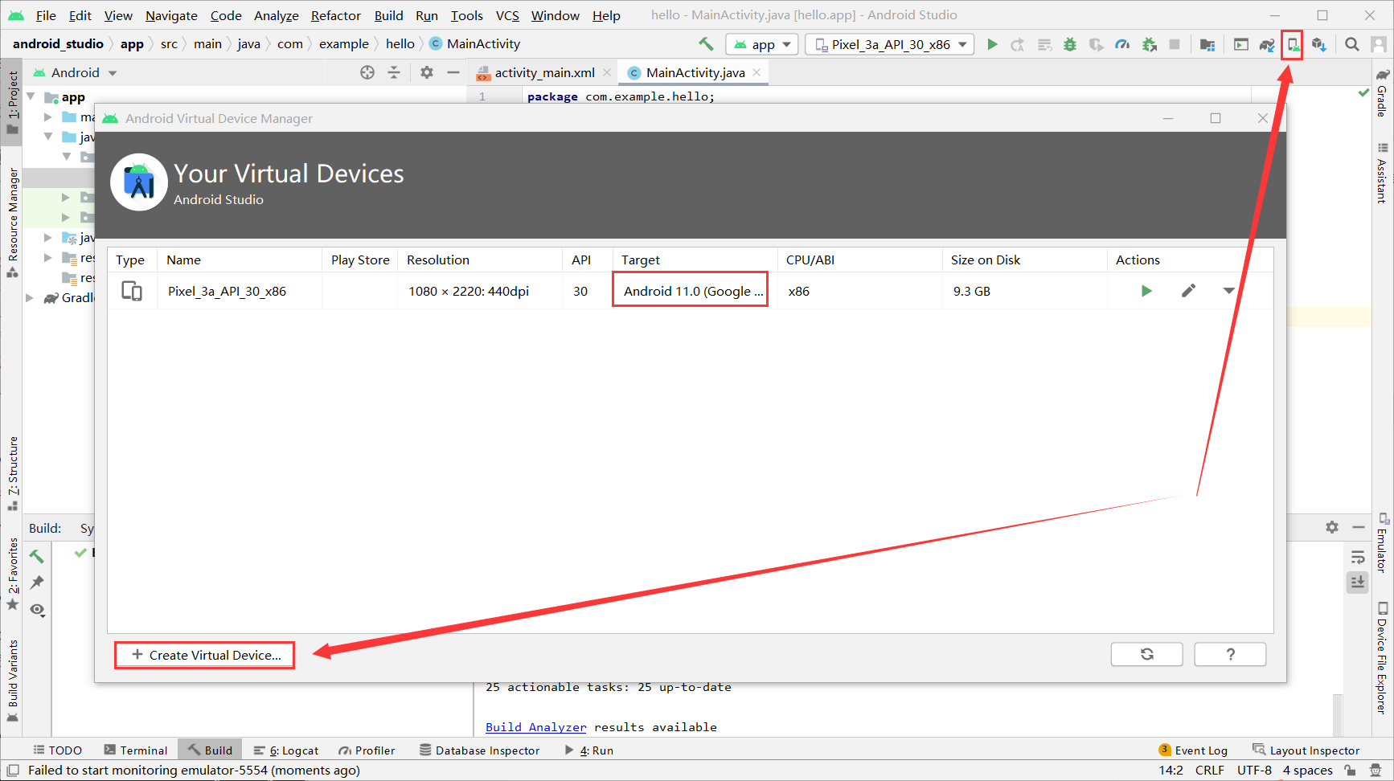The width and height of the screenshot is (1394, 781).
Task: Open the Profile app gauge icon
Action: (1122, 44)
